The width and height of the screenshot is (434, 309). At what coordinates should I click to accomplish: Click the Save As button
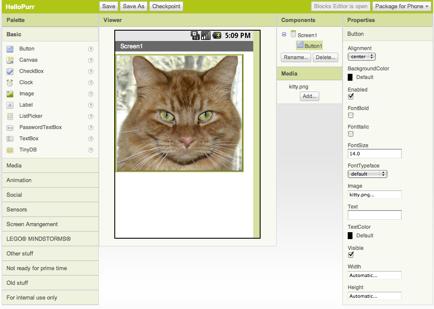(x=133, y=6)
